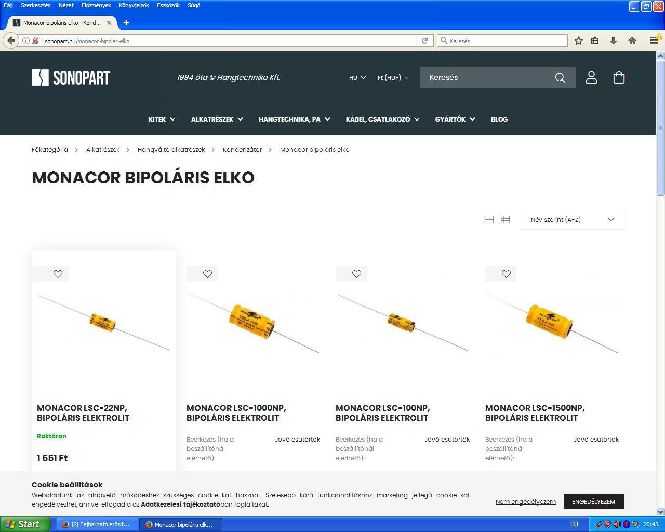Click the Firefox back arrow button

(11, 41)
